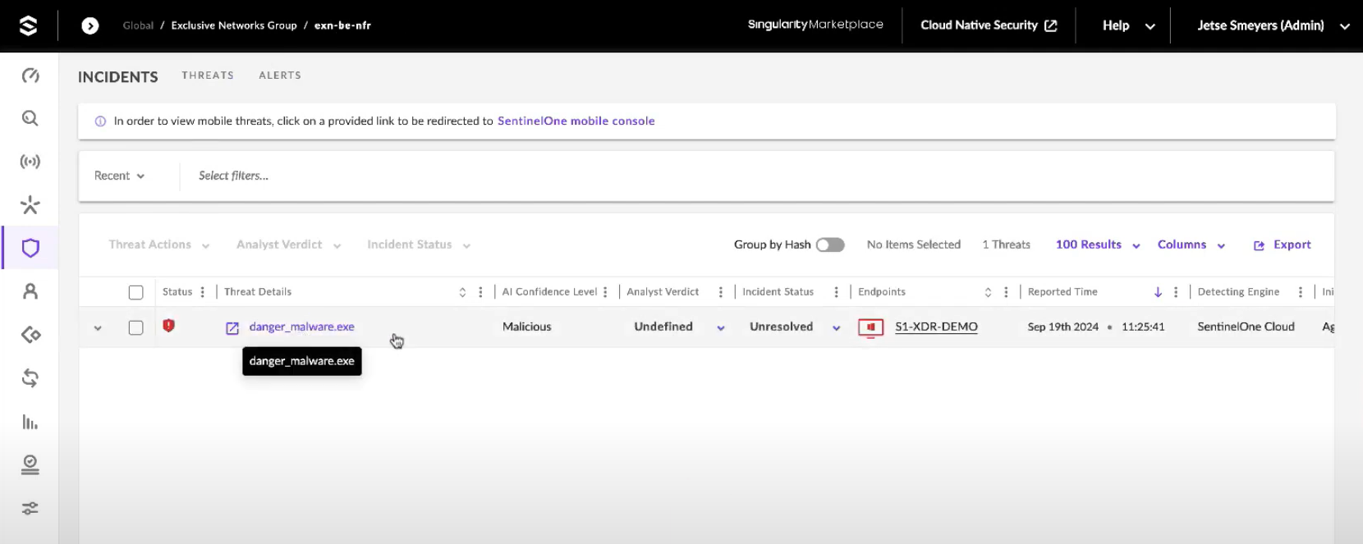Open the 100 Results dropdown

pos(1098,245)
